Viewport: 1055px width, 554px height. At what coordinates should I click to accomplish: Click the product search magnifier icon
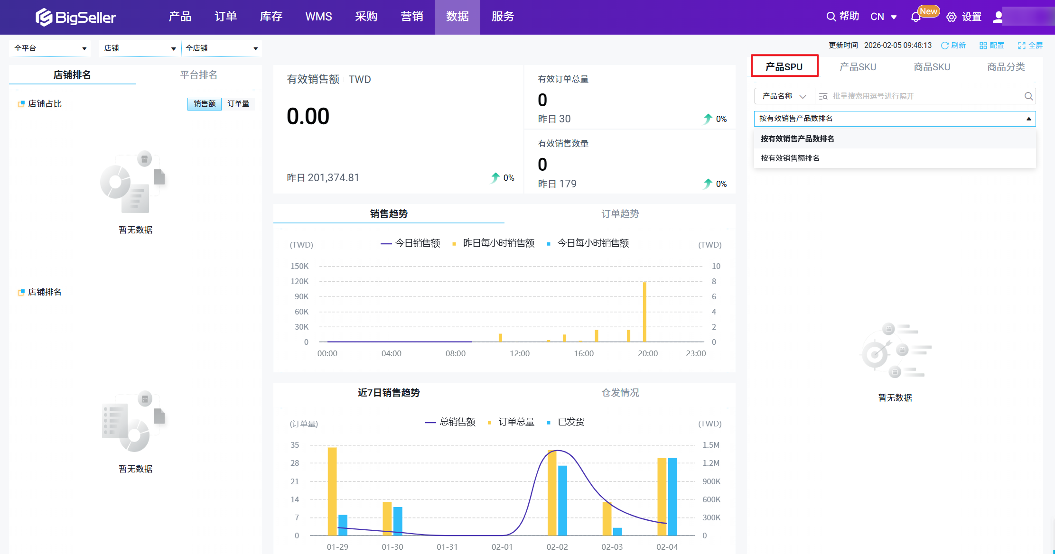click(x=1028, y=96)
